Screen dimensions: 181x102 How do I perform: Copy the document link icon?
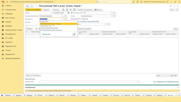(x=171, y=6)
